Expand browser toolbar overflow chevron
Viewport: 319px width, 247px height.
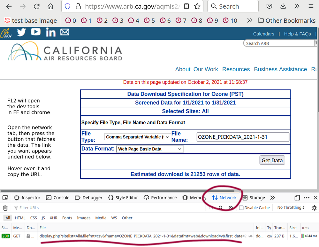[297, 6]
